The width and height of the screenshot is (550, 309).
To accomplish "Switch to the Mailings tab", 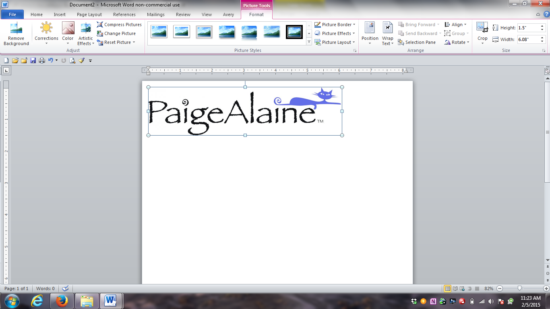I will pos(155,14).
